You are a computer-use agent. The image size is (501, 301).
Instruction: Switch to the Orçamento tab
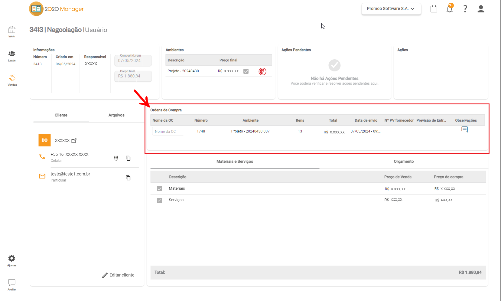(x=403, y=162)
